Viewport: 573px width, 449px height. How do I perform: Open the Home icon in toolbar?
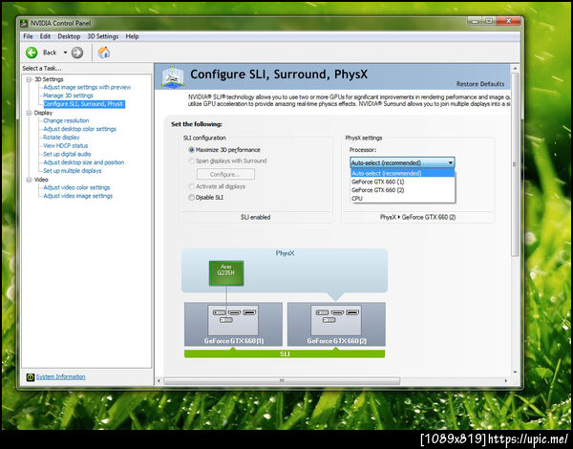(x=104, y=53)
